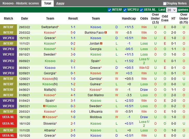Click the Albania team link
Viewport: 189px width, 139px height.
click(50, 130)
